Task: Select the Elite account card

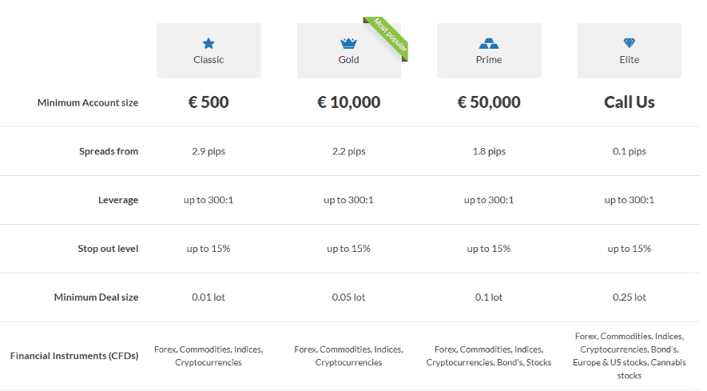Action: point(630,50)
